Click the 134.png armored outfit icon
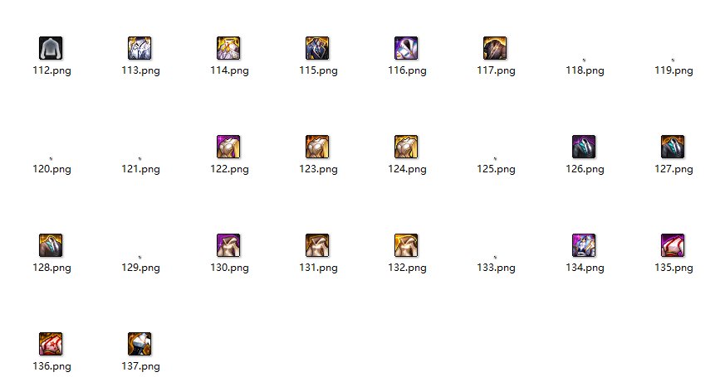 click(584, 245)
